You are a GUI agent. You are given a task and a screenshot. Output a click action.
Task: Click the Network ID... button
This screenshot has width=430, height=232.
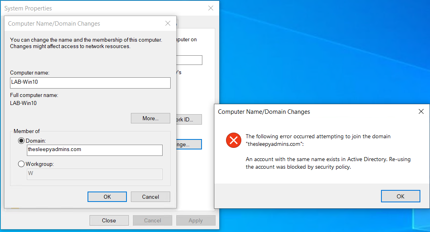tap(188, 119)
